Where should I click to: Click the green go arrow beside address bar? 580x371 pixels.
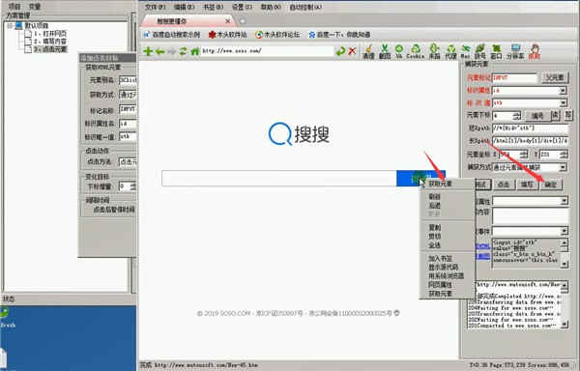340,51
